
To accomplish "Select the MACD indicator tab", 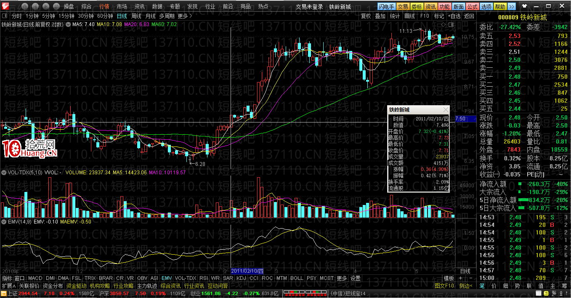I will point(35,278).
